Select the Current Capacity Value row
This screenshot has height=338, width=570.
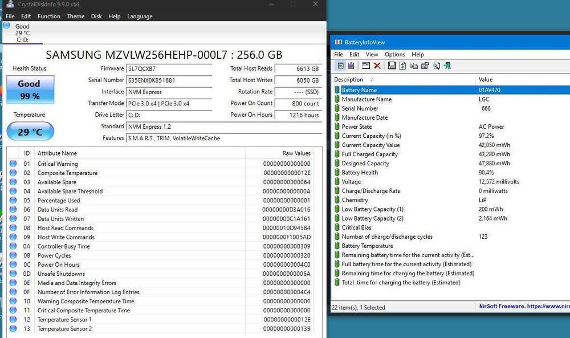tap(451, 145)
